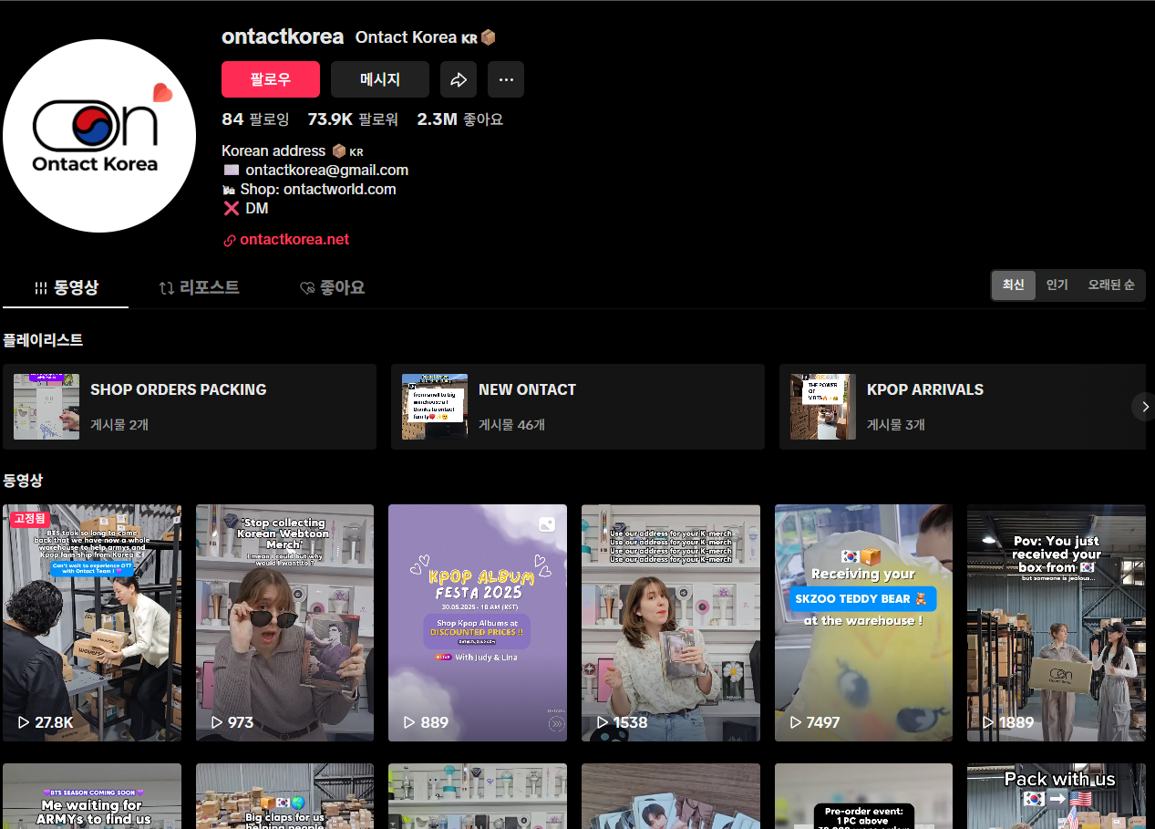
Task: Click the play icon on the 27.8K video
Action: click(x=24, y=722)
